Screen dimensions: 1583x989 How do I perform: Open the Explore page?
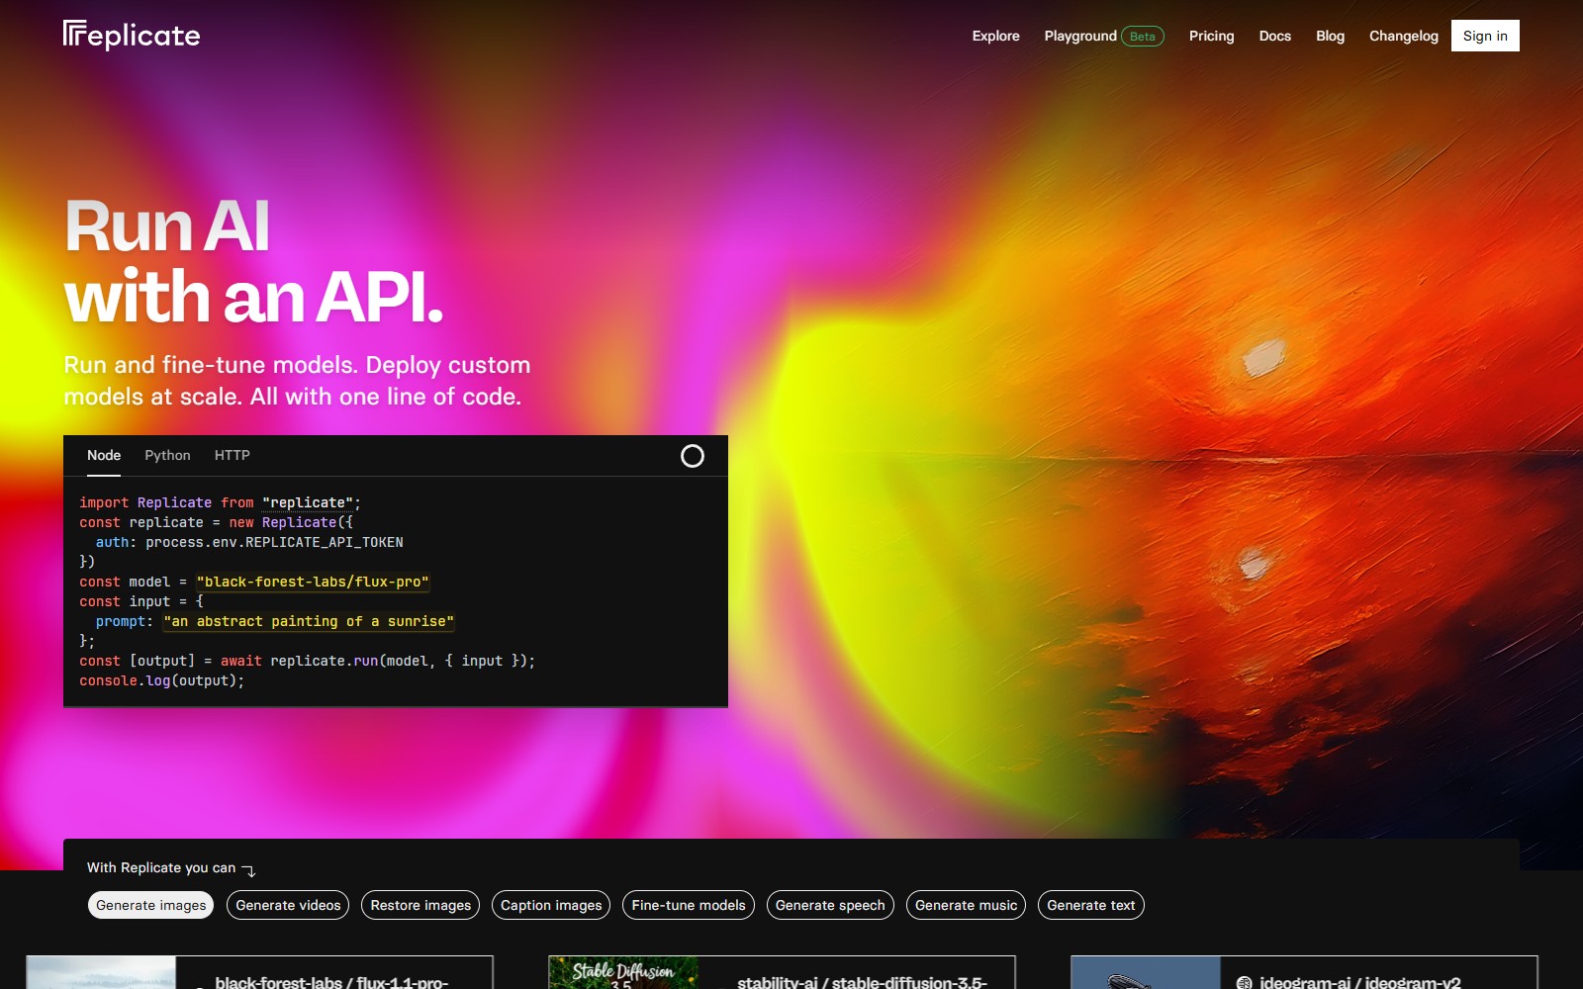pos(995,36)
